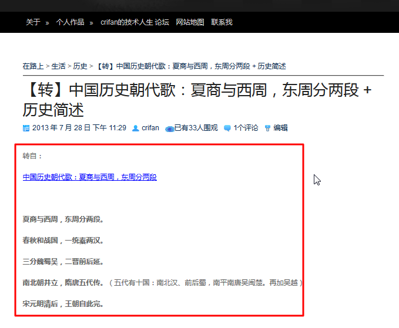Click the 已有33人围观 view count
Screen dimensions: 399x328
[196, 128]
